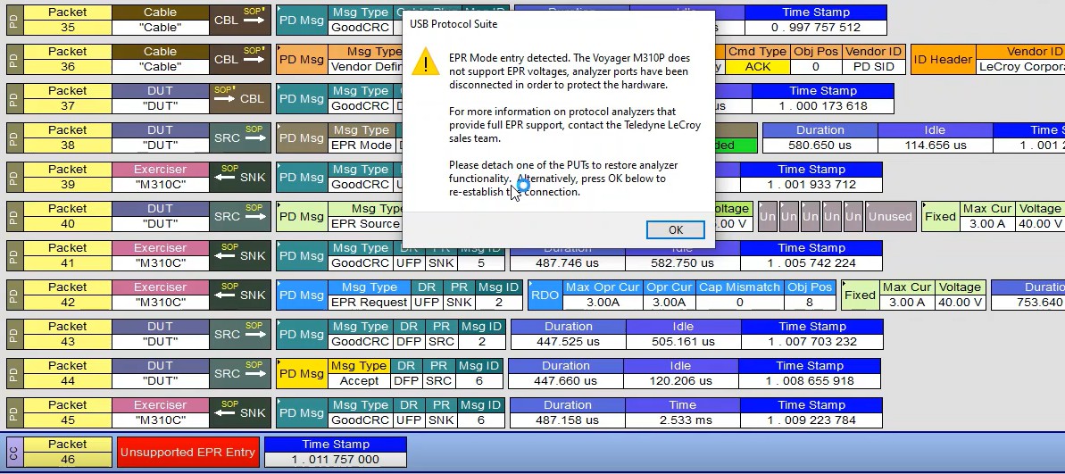Expand the PD Msg field of packet 35
This screenshot has width=1065, height=474.
pos(303,21)
